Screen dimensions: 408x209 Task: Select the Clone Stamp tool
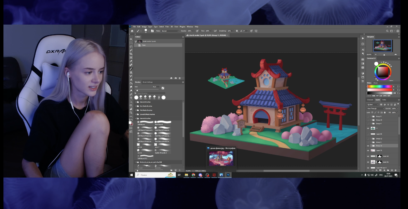click(x=131, y=72)
